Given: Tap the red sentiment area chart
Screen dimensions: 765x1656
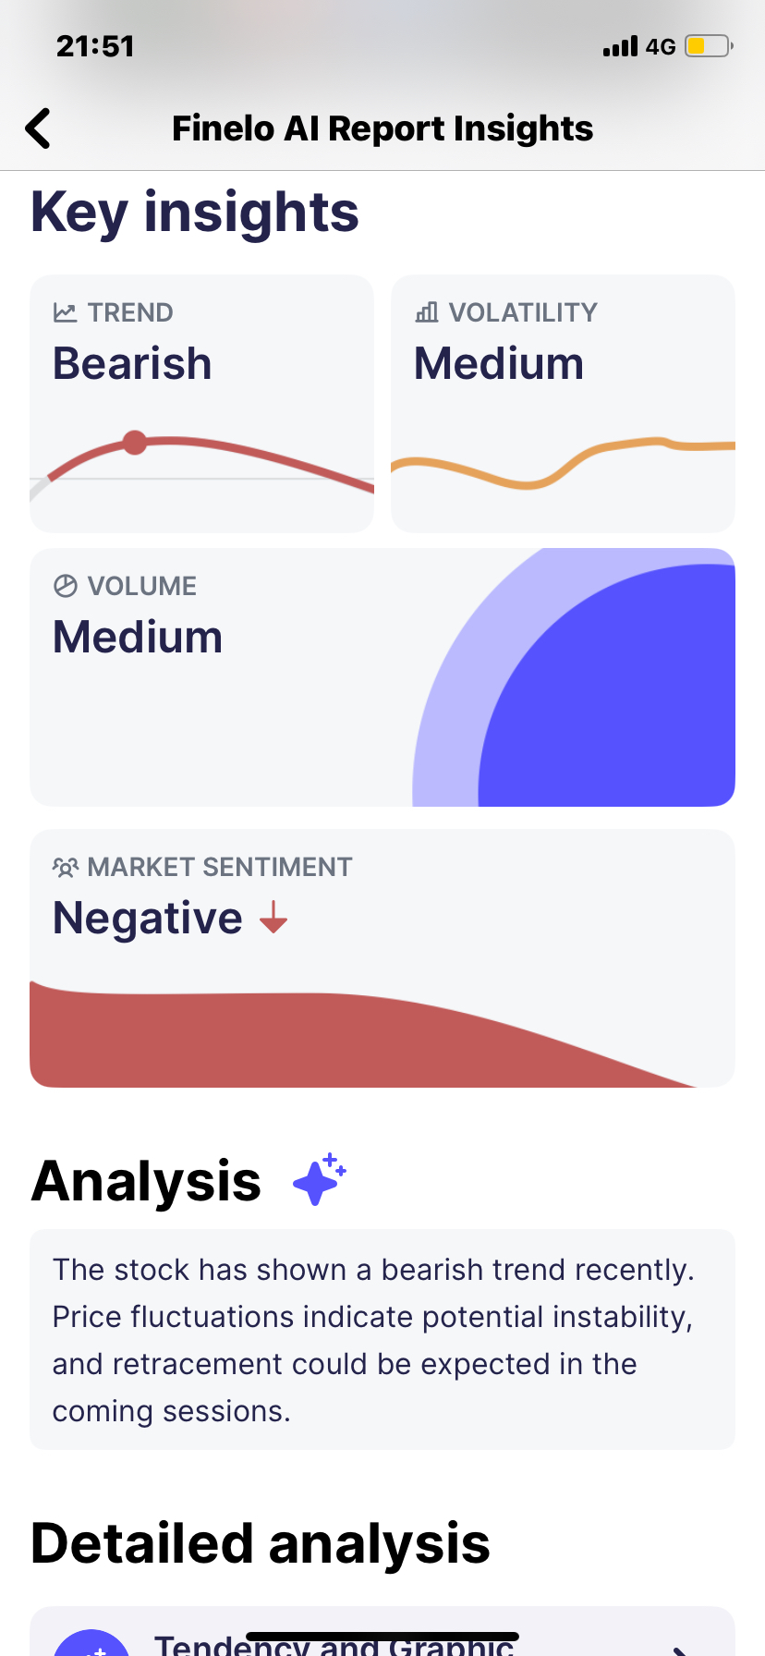Looking at the screenshot, I should [x=364, y=1035].
